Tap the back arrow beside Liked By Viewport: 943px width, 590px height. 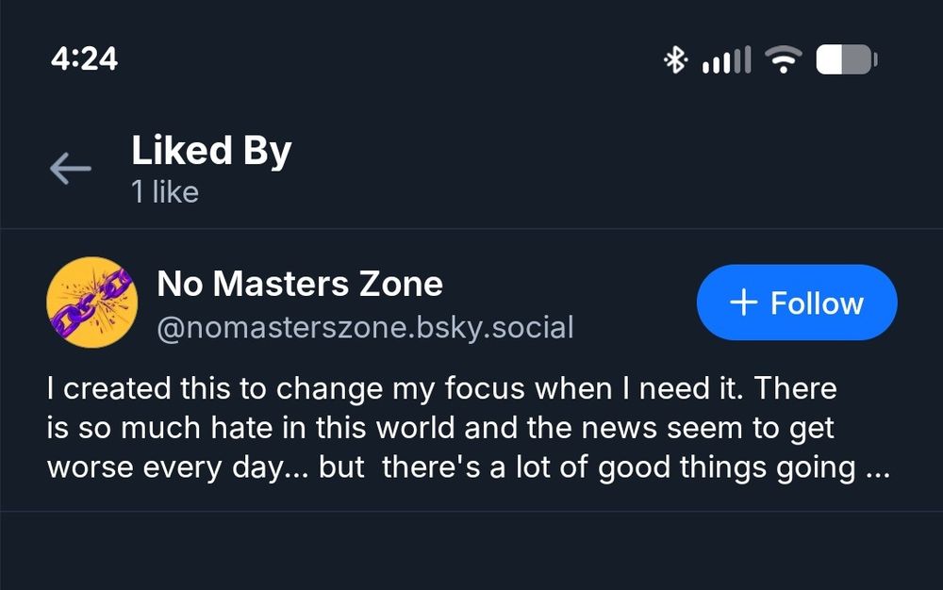[x=70, y=170]
